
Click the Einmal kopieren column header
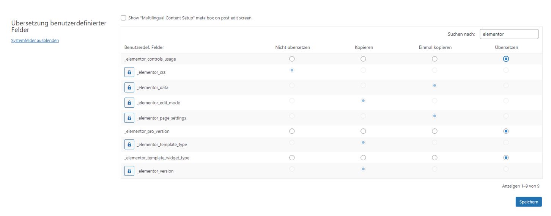tap(435, 47)
